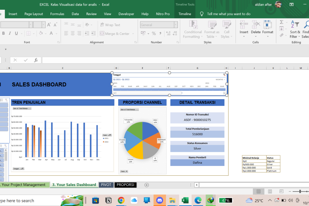Viewport: 309px width, 206px height.
Task: Click the Merge & Center button
Action: (114, 34)
